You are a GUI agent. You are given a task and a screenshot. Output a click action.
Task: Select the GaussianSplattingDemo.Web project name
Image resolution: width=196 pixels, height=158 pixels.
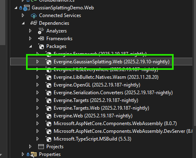(x=63, y=8)
